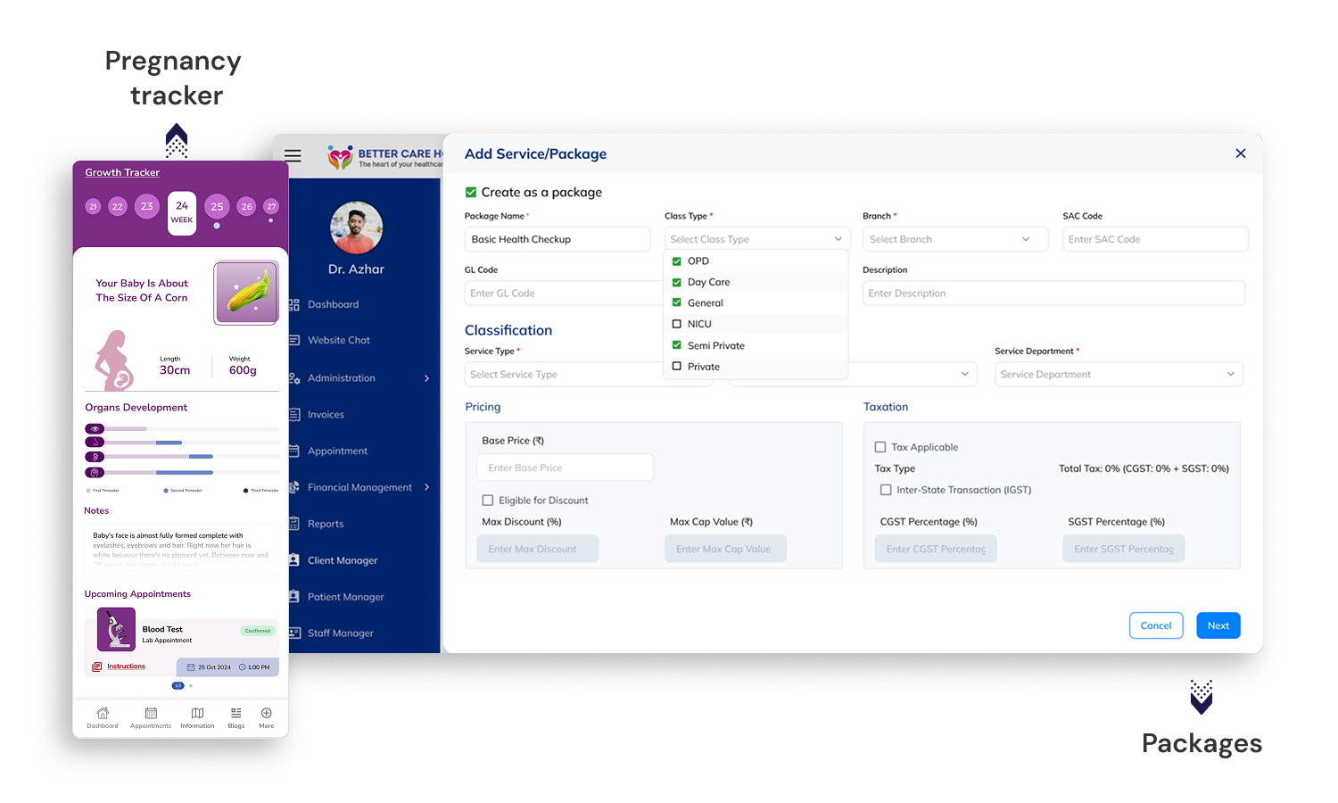Screen dimensions: 1338x803
Task: Open the Select Branch dropdown
Action: point(954,239)
